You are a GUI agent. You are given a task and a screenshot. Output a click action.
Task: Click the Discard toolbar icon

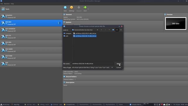(79, 7)
